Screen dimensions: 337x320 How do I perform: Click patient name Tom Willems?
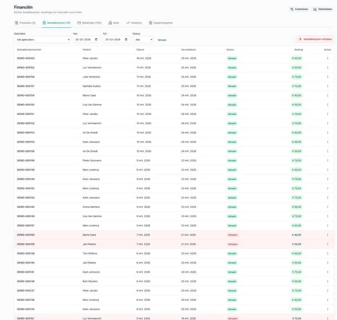point(90,254)
